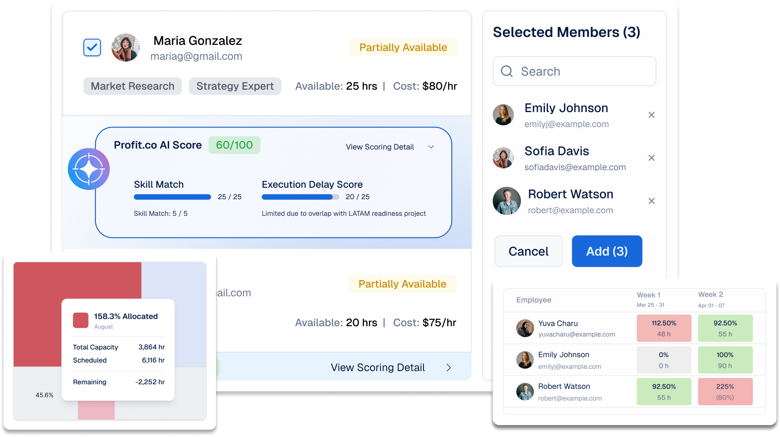Image resolution: width=780 pixels, height=437 pixels.
Task: Click the second card's Partially Available badge
Action: 402,284
